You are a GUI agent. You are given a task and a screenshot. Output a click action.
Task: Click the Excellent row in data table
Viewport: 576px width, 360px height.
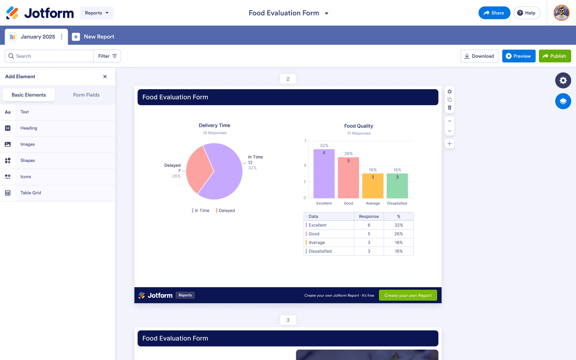[x=359, y=225]
